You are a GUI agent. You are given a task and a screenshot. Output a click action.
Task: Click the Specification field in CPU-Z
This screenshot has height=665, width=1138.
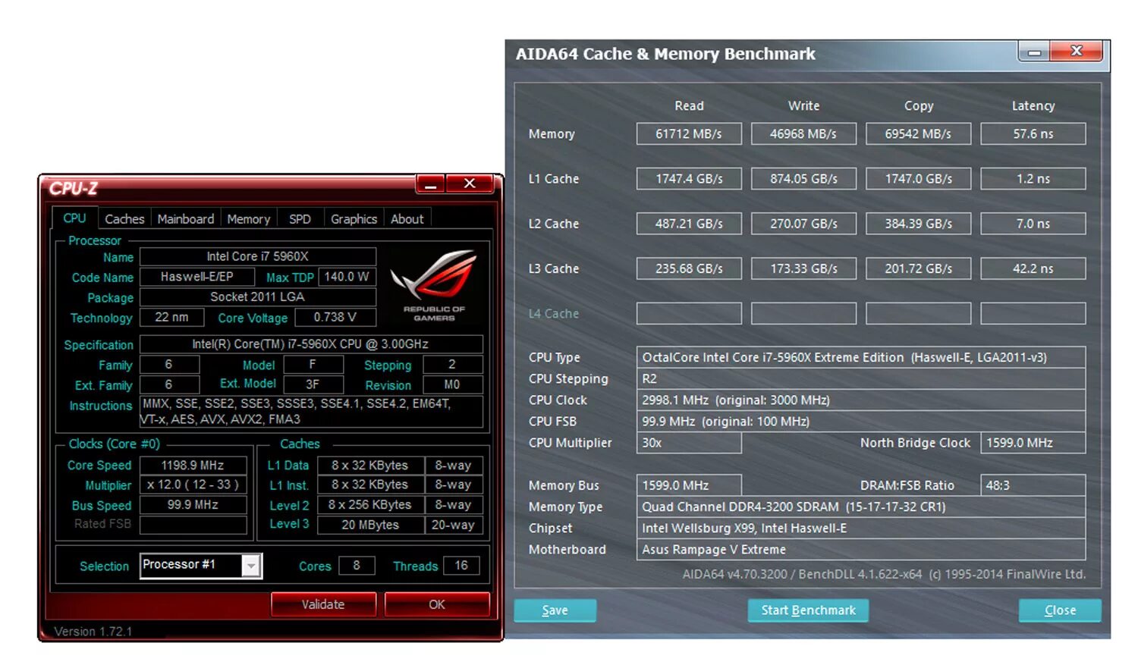click(x=311, y=344)
